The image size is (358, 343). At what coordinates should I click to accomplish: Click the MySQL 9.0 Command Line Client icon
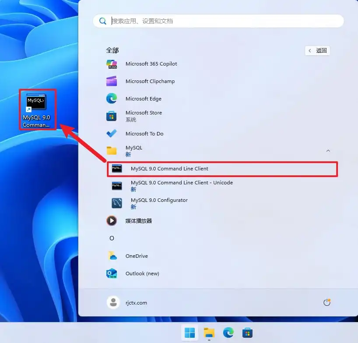pyautogui.click(x=117, y=169)
